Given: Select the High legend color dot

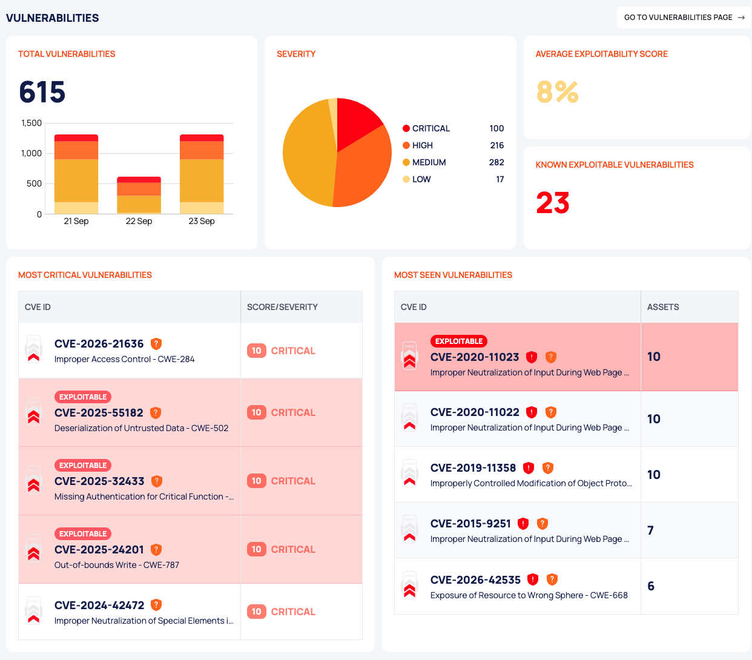Looking at the screenshot, I should [406, 145].
